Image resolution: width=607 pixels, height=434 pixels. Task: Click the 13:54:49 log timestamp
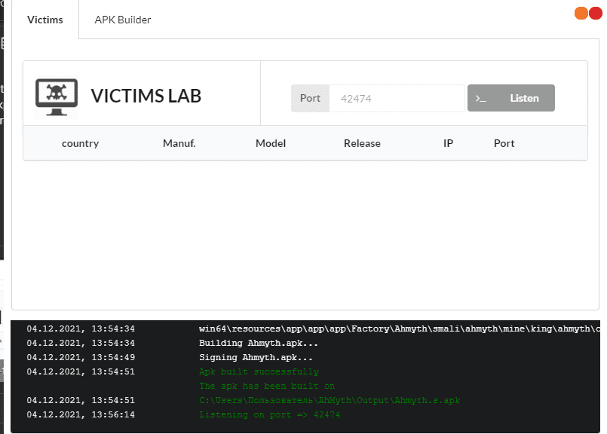[x=113, y=357]
